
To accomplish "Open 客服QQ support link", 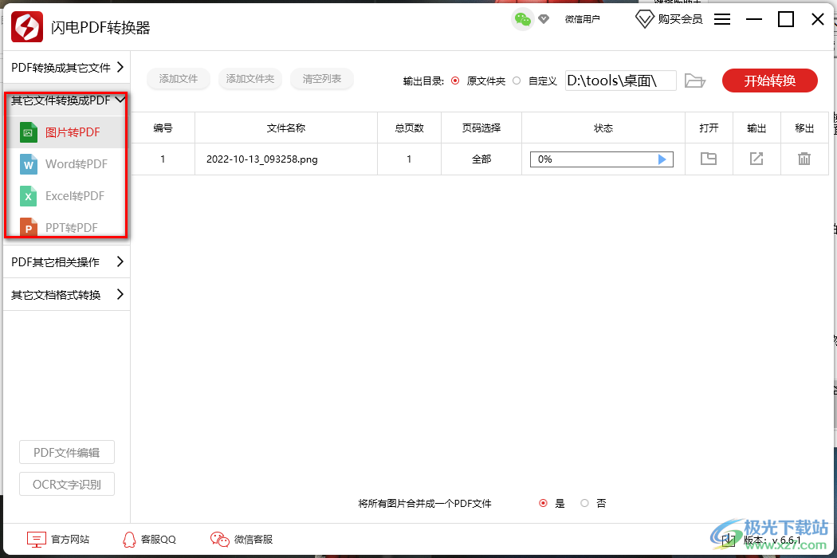I will [149, 540].
